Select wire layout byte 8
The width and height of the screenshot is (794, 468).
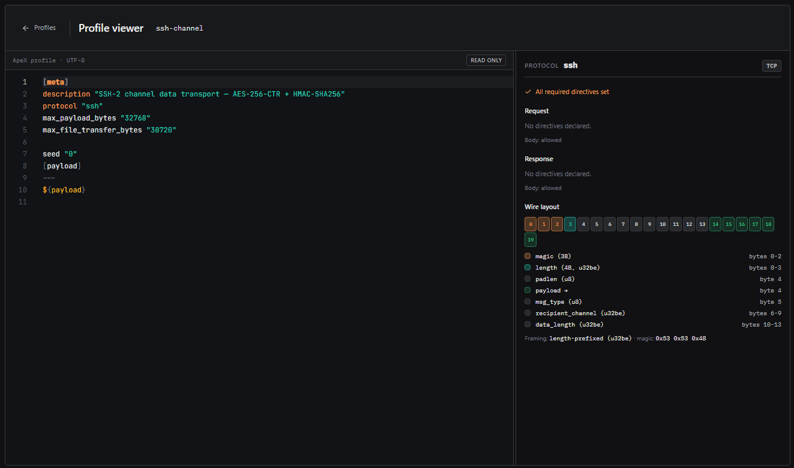point(636,224)
